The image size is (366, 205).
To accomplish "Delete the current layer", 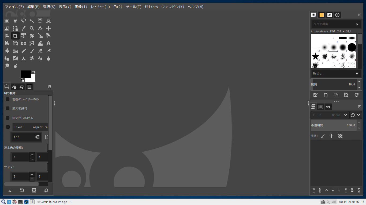I will coord(359,190).
